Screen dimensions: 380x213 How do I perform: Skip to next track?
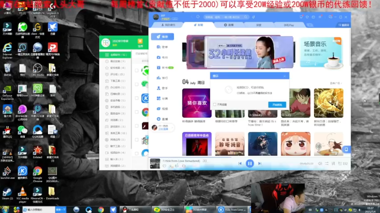click(x=259, y=163)
